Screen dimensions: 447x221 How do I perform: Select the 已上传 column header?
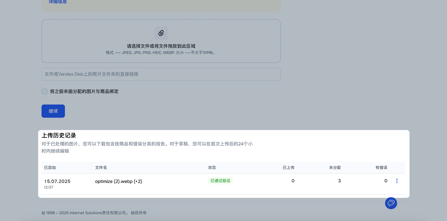(288, 168)
